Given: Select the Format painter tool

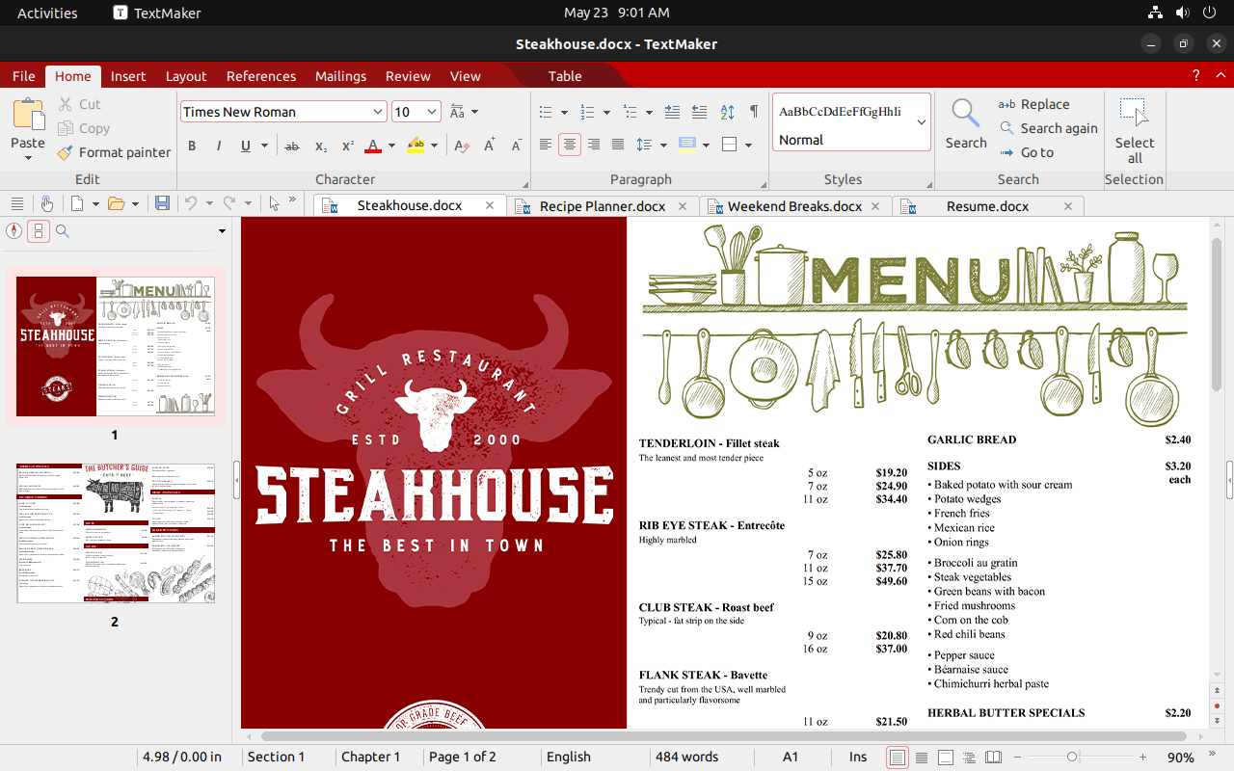Looking at the screenshot, I should pyautogui.click(x=114, y=152).
